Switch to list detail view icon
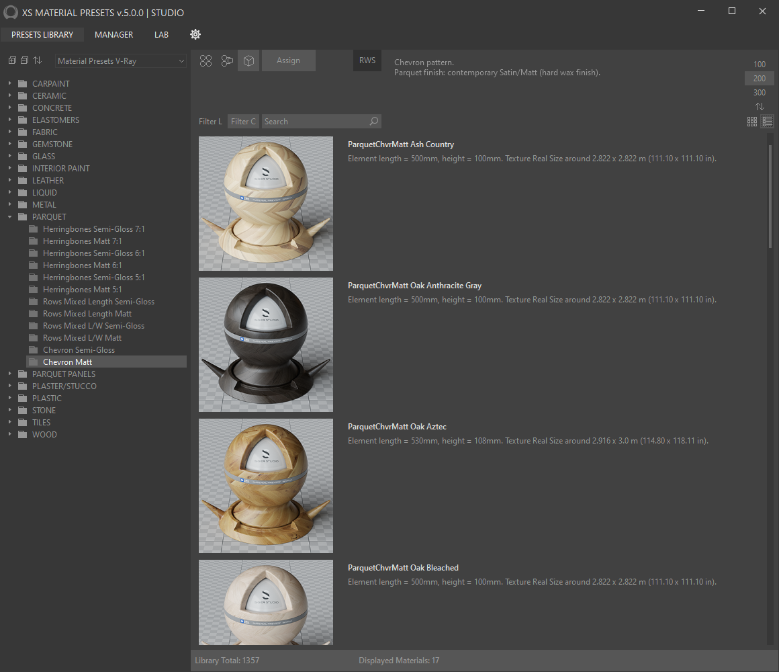Screen dimensions: 779x672 point(768,121)
